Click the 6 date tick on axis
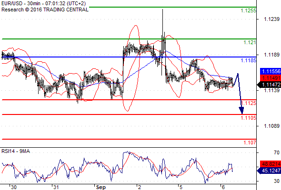The width and height of the screenshot is (281, 190). point(223,187)
